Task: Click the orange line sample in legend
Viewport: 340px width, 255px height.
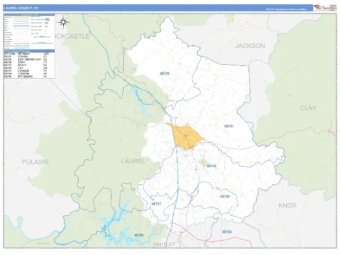Action: click(21, 17)
